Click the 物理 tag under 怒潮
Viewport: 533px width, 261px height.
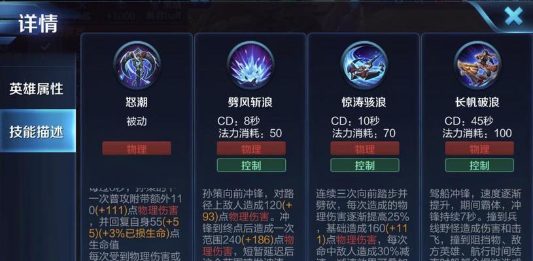137,149
